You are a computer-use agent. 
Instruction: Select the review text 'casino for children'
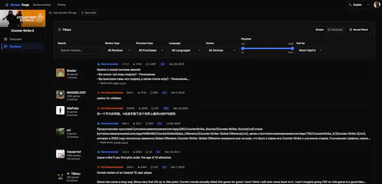(109, 98)
